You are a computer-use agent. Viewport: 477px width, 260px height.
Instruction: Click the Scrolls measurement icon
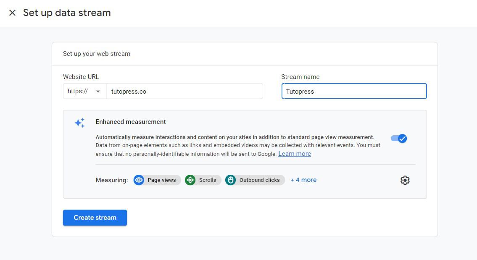point(190,180)
